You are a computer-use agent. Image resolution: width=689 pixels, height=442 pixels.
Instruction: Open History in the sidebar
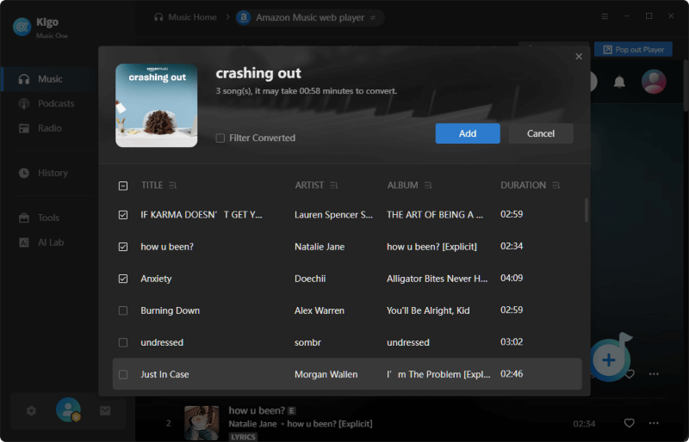tap(53, 173)
